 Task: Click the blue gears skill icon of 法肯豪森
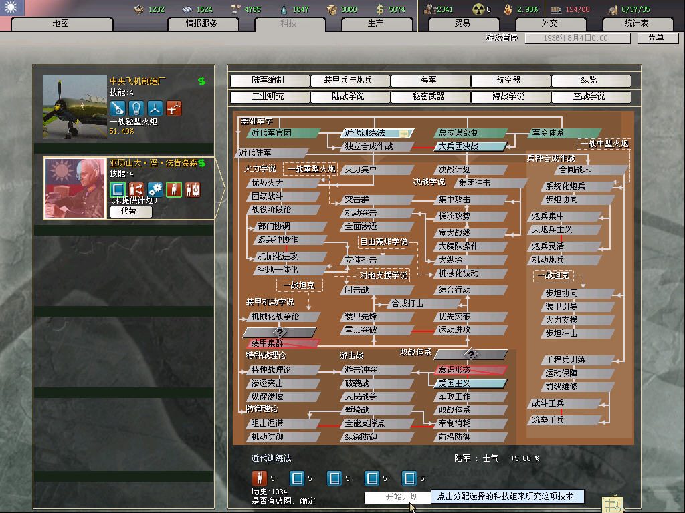155,189
